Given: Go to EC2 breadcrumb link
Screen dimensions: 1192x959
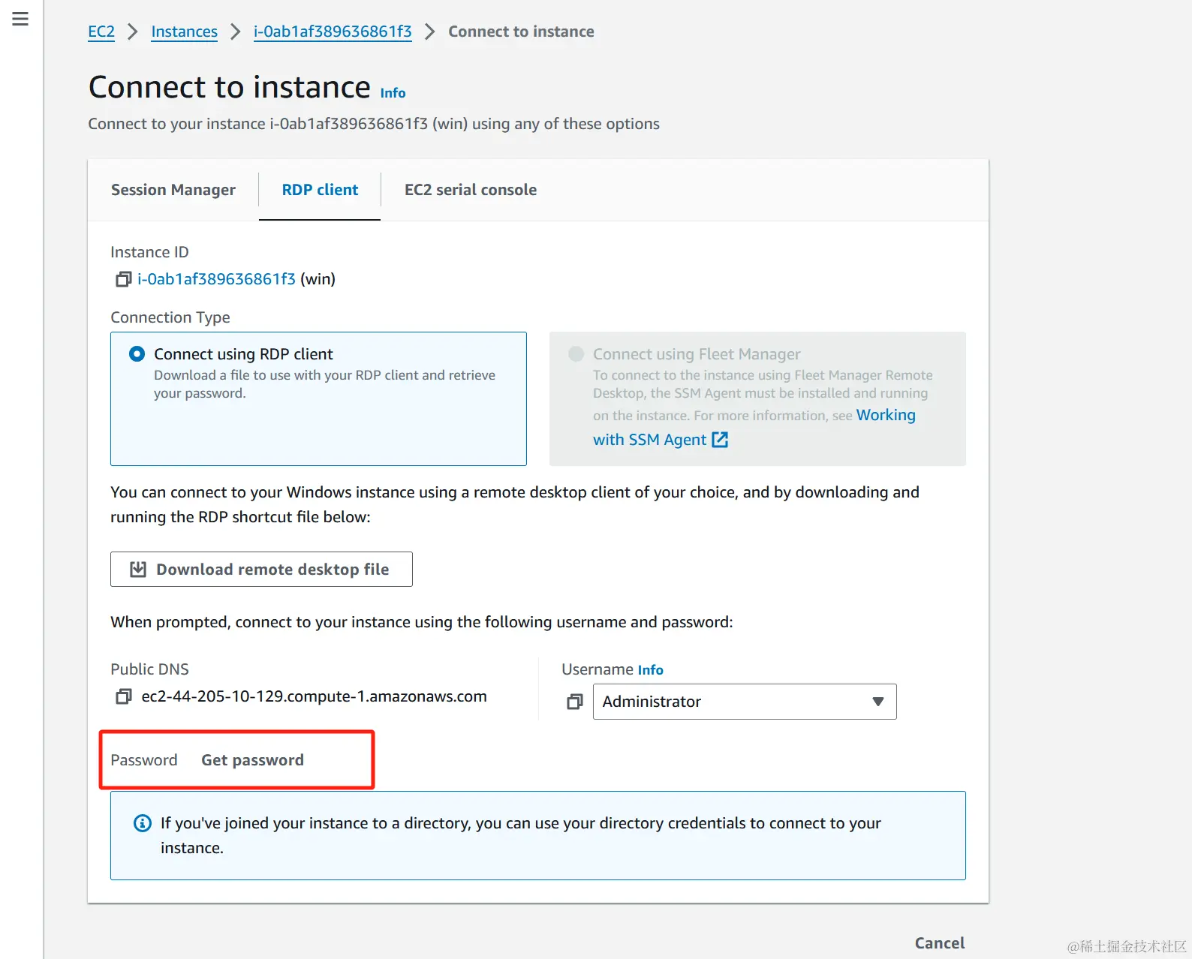Looking at the screenshot, I should click(101, 32).
